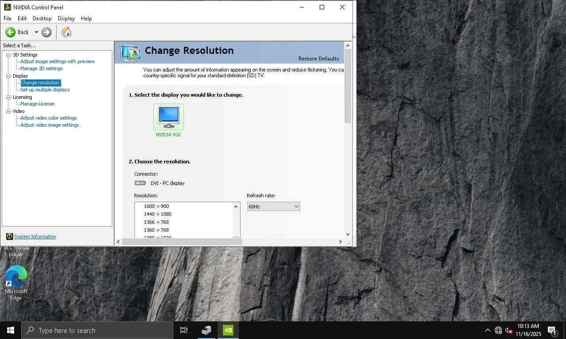566x339 pixels.
Task: Open Task View in the taskbar
Action: click(184, 330)
